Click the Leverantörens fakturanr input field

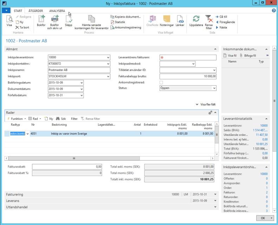pyautogui.click(x=188, y=58)
